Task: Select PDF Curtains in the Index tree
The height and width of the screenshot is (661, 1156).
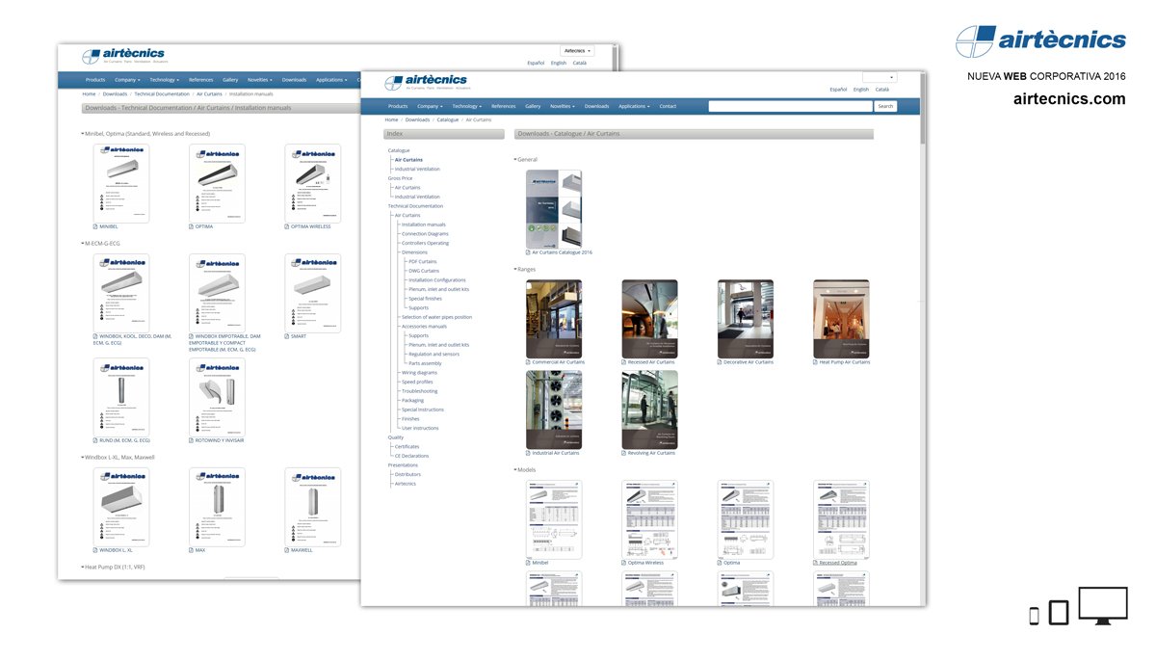Action: point(423,261)
